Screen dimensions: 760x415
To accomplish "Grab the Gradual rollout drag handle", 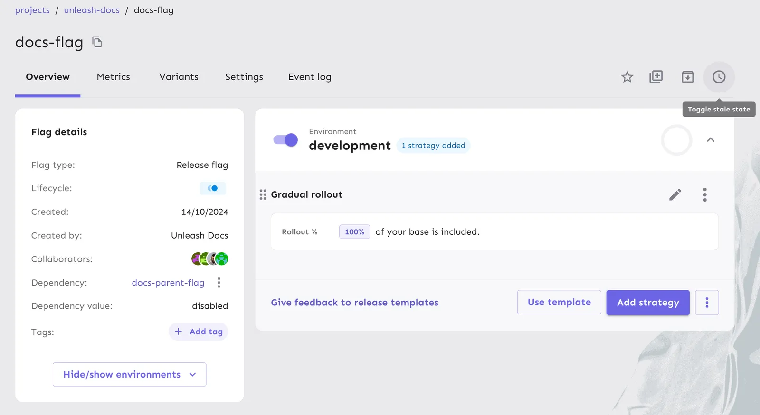I will click(263, 194).
